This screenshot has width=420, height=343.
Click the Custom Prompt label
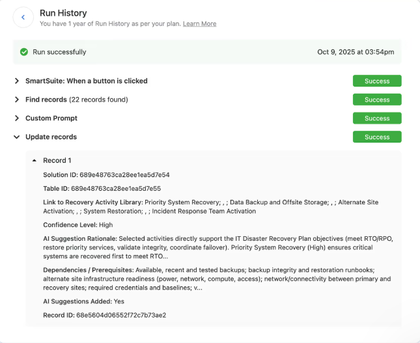coord(51,118)
